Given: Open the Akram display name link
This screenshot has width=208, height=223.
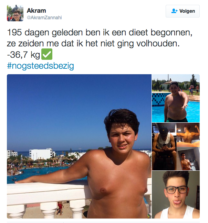Looking at the screenshot, I should coord(37,11).
